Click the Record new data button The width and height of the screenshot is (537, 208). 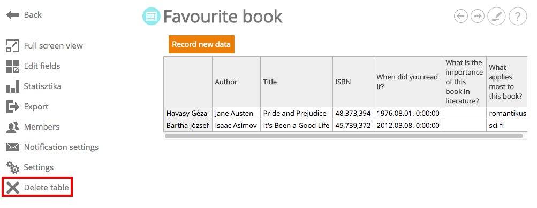(x=201, y=44)
